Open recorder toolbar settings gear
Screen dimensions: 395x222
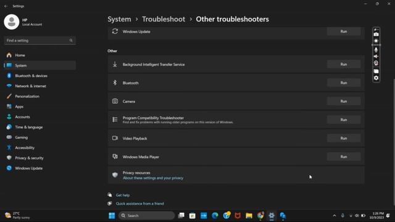(x=376, y=78)
